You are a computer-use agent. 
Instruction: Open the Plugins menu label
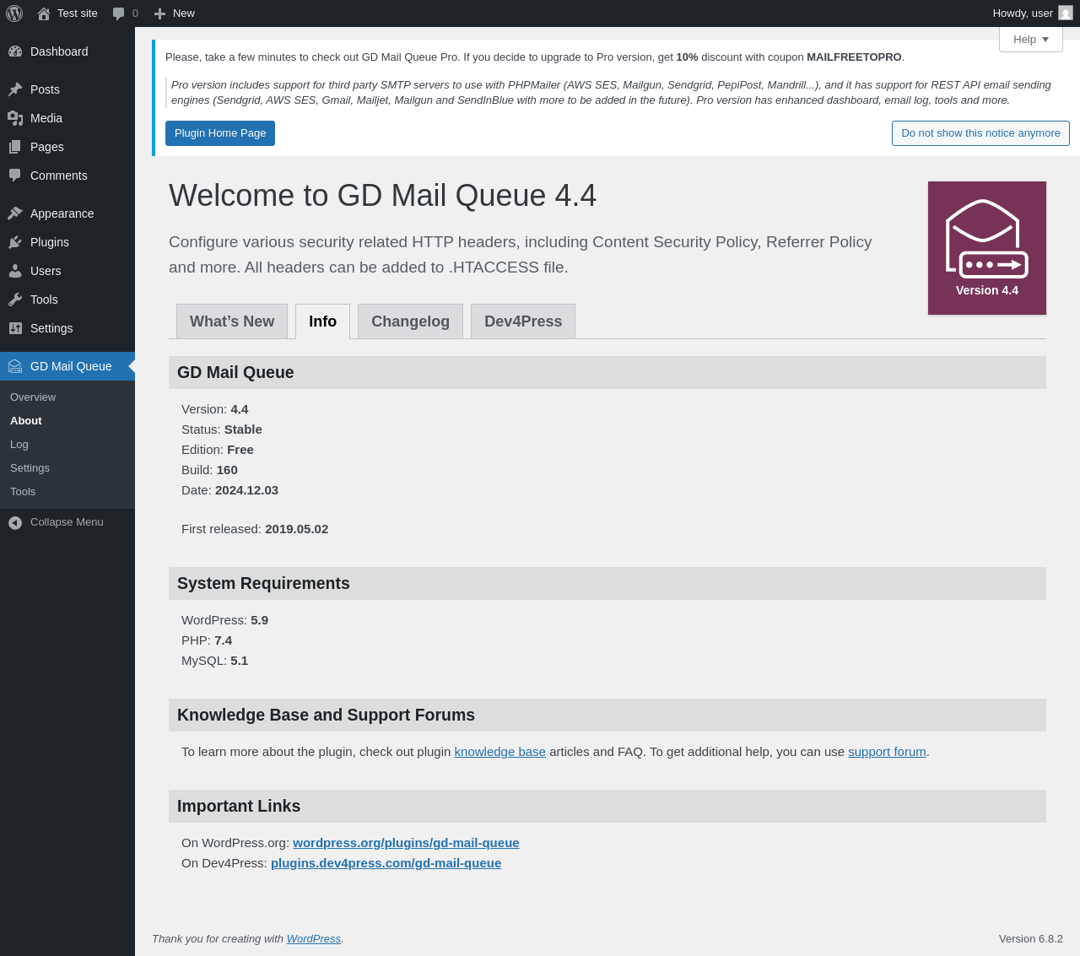50,242
